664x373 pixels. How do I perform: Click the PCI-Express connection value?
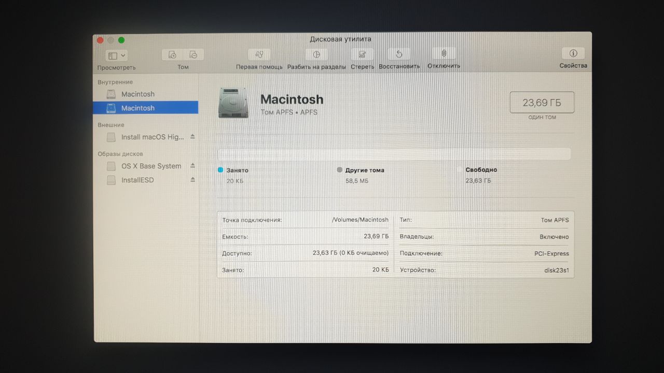point(552,254)
